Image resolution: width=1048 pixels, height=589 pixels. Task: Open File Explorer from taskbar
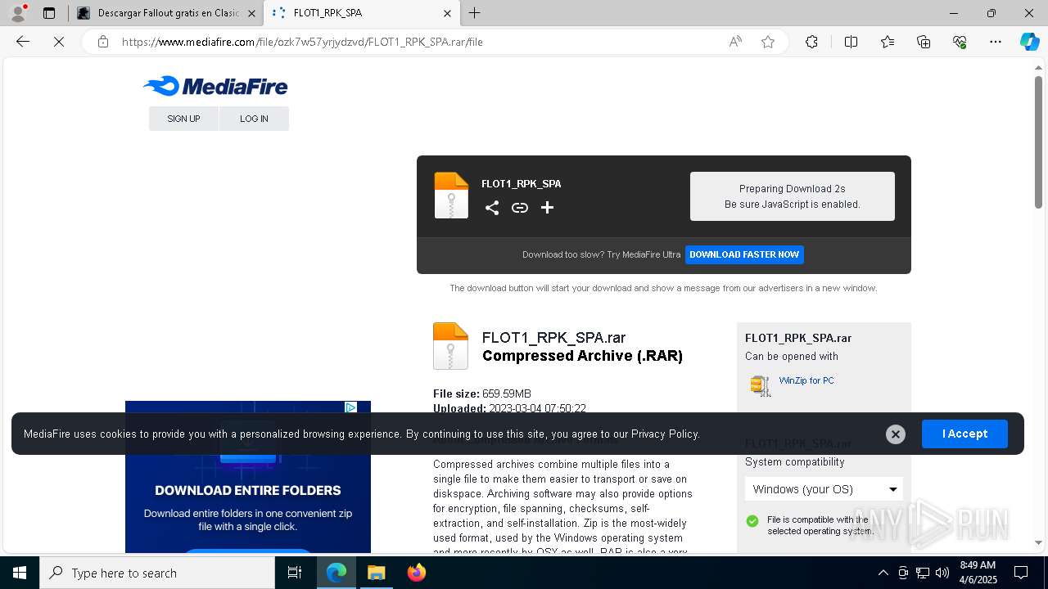coord(377,573)
